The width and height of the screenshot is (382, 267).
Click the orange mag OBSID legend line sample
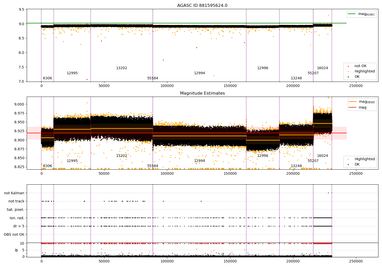352,102
